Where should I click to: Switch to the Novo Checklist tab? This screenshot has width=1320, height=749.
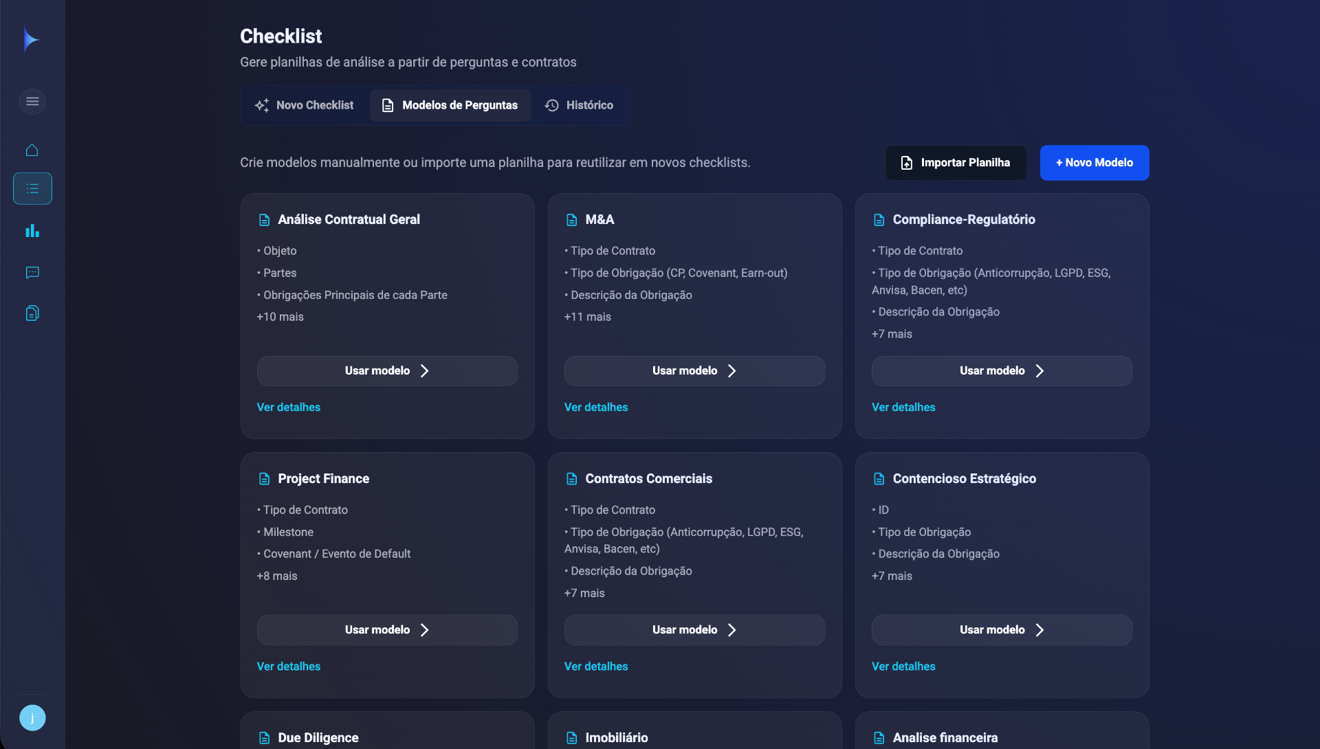(x=304, y=105)
